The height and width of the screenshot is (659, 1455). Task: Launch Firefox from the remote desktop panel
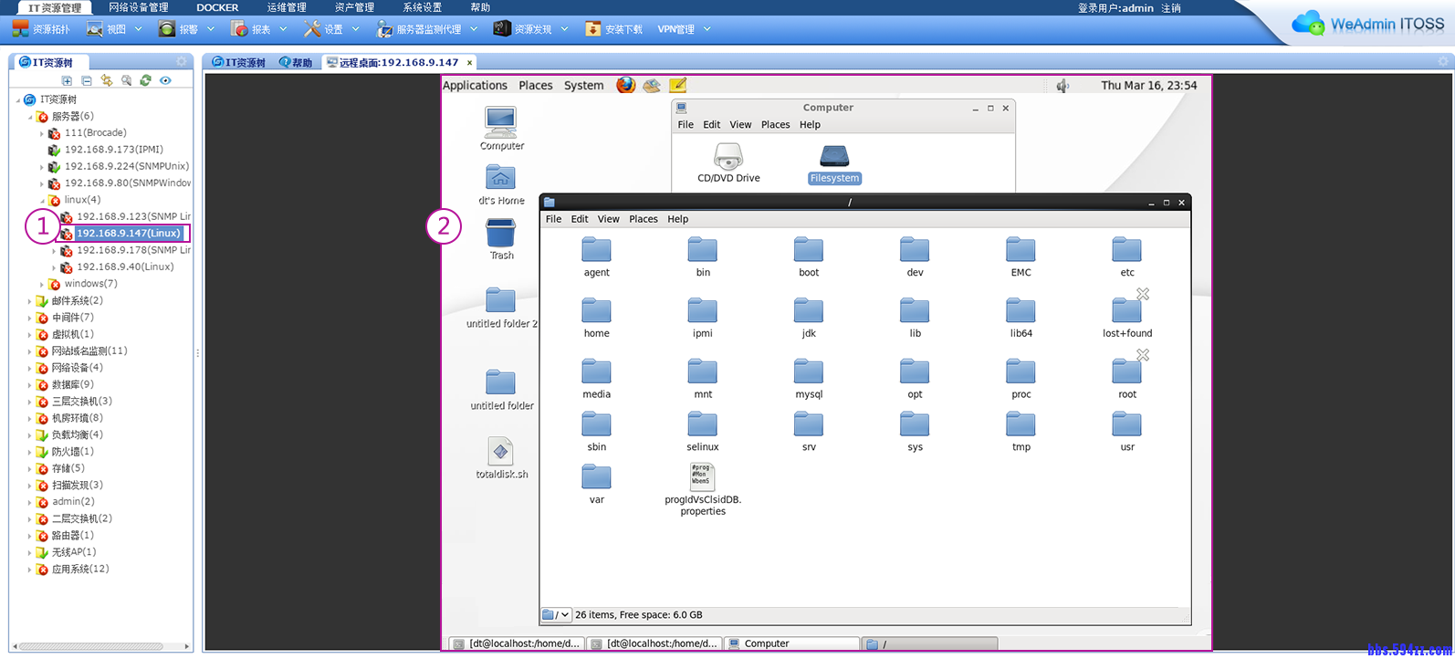(625, 85)
